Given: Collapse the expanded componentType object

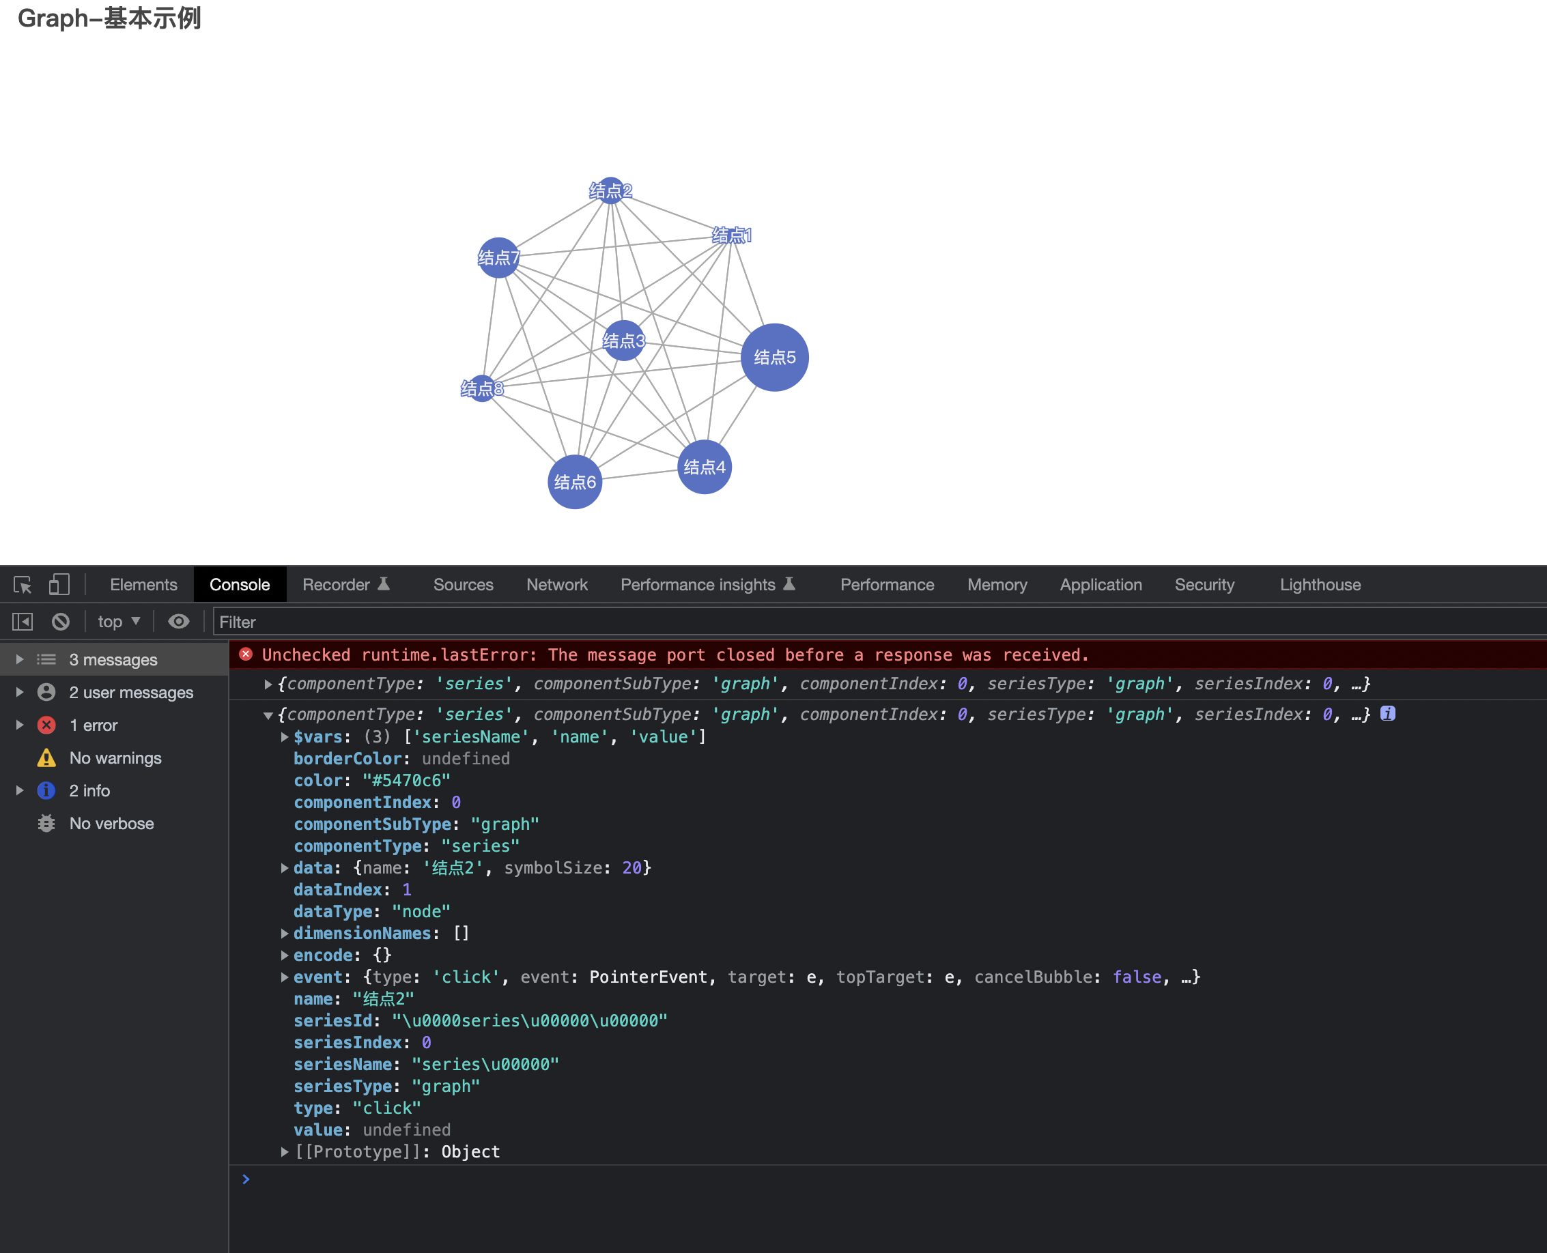Looking at the screenshot, I should click(268, 715).
